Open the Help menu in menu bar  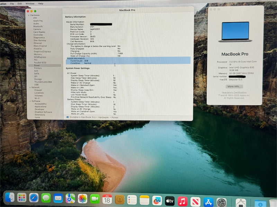41,3
